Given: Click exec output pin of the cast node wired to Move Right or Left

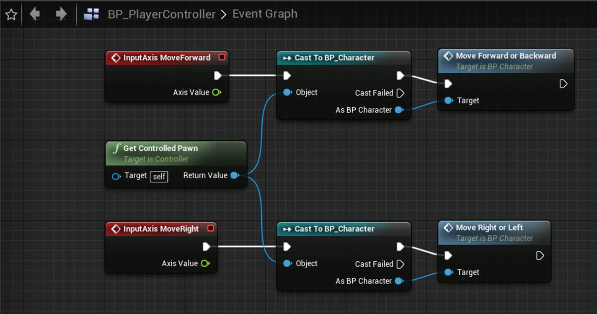Looking at the screenshot, I should pos(401,247).
